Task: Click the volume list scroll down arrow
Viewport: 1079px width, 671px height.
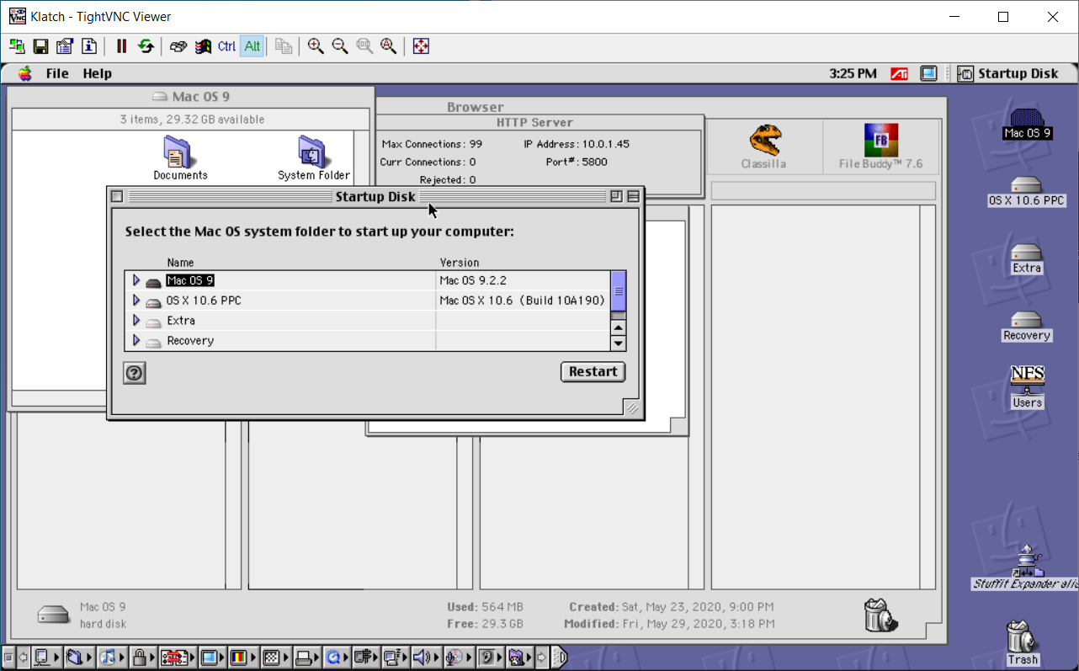Action: pyautogui.click(x=619, y=343)
